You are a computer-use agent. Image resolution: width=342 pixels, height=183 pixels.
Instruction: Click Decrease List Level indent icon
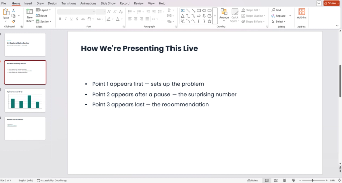tap(148, 12)
